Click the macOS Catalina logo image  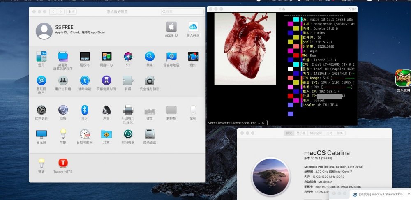[271, 177]
